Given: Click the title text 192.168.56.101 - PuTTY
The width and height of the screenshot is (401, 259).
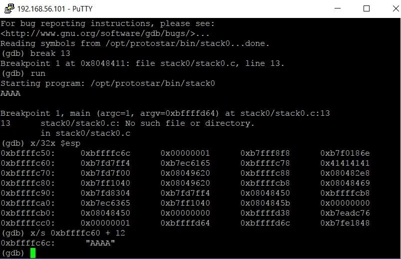Looking at the screenshot, I should [x=55, y=9].
